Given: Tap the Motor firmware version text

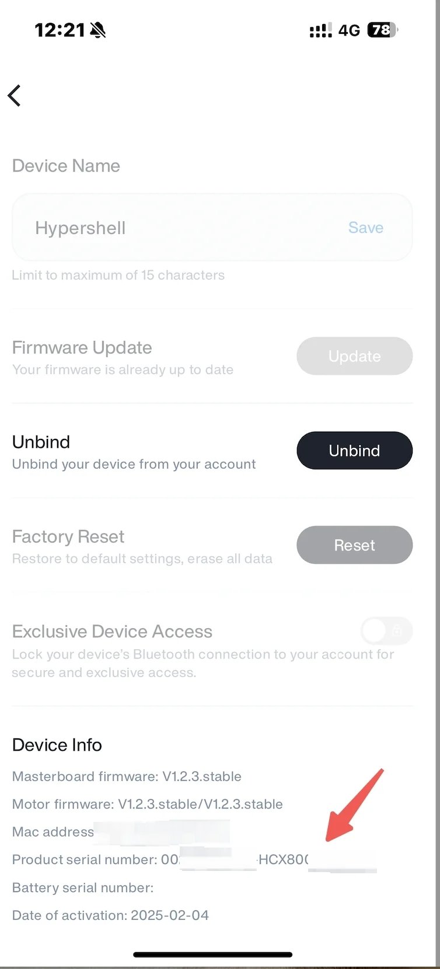Looking at the screenshot, I should pos(148,804).
